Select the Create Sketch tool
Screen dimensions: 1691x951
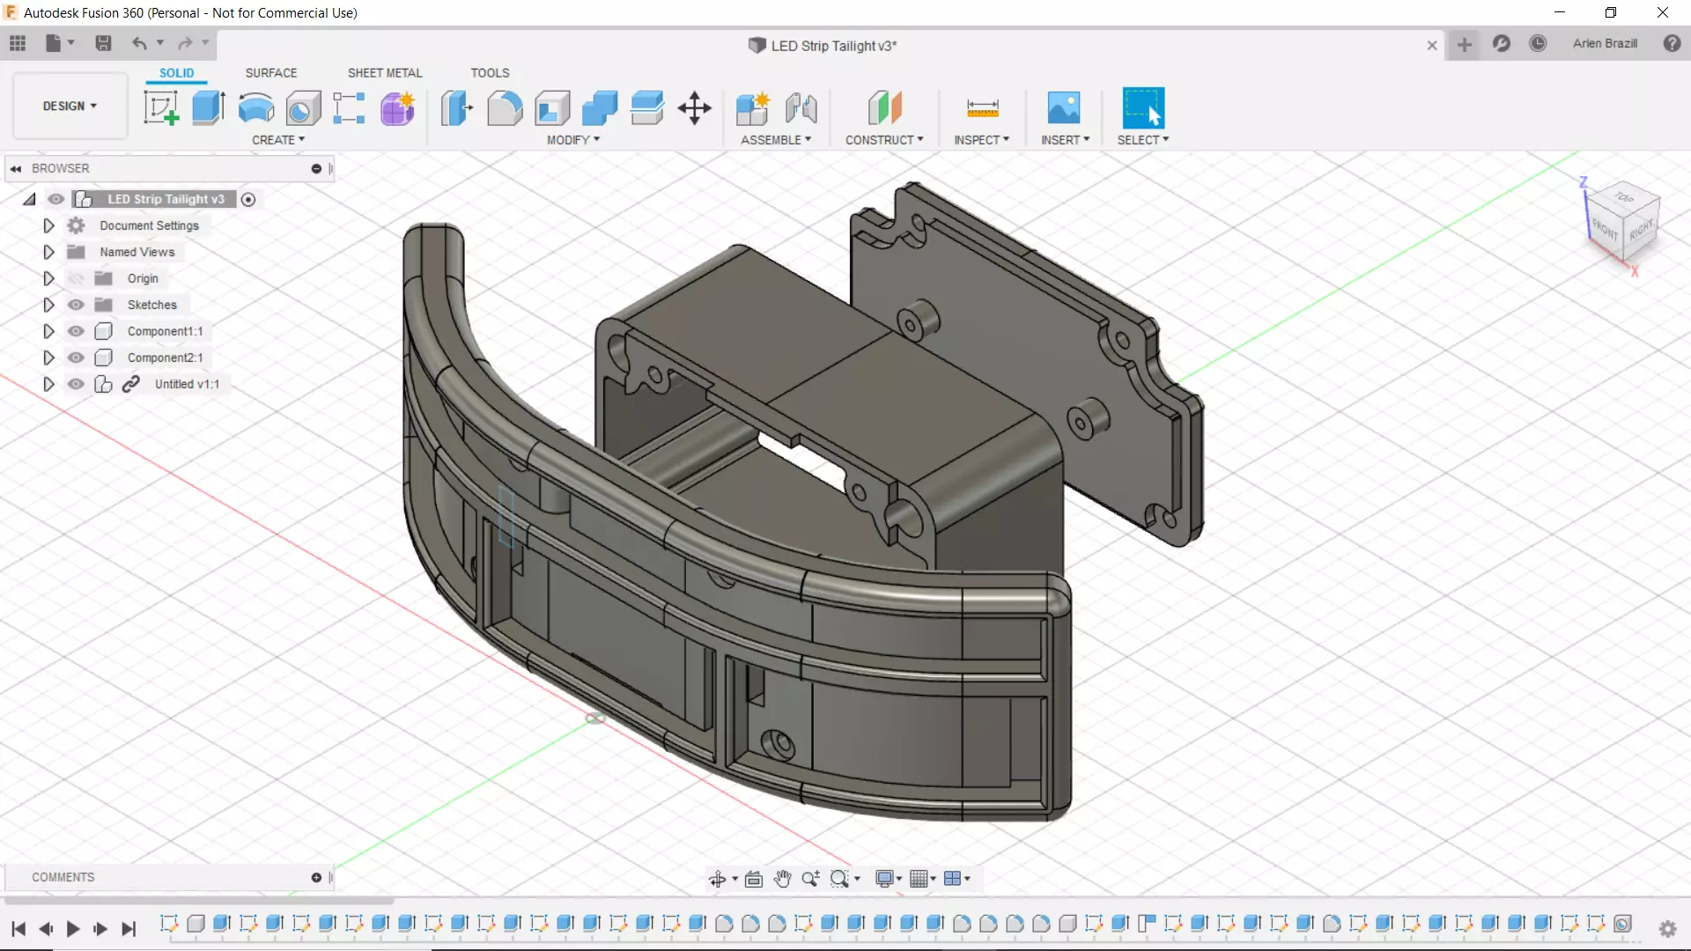[161, 108]
